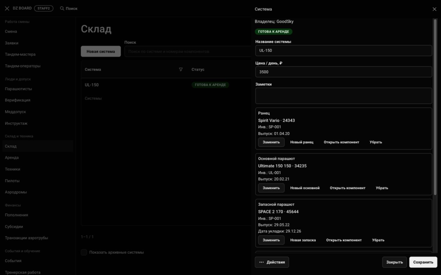Select Склад in the sidebar

pyautogui.click(x=38, y=146)
